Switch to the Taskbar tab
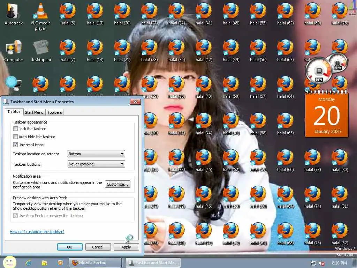Viewport: 357px width, 268px height. click(x=14, y=112)
